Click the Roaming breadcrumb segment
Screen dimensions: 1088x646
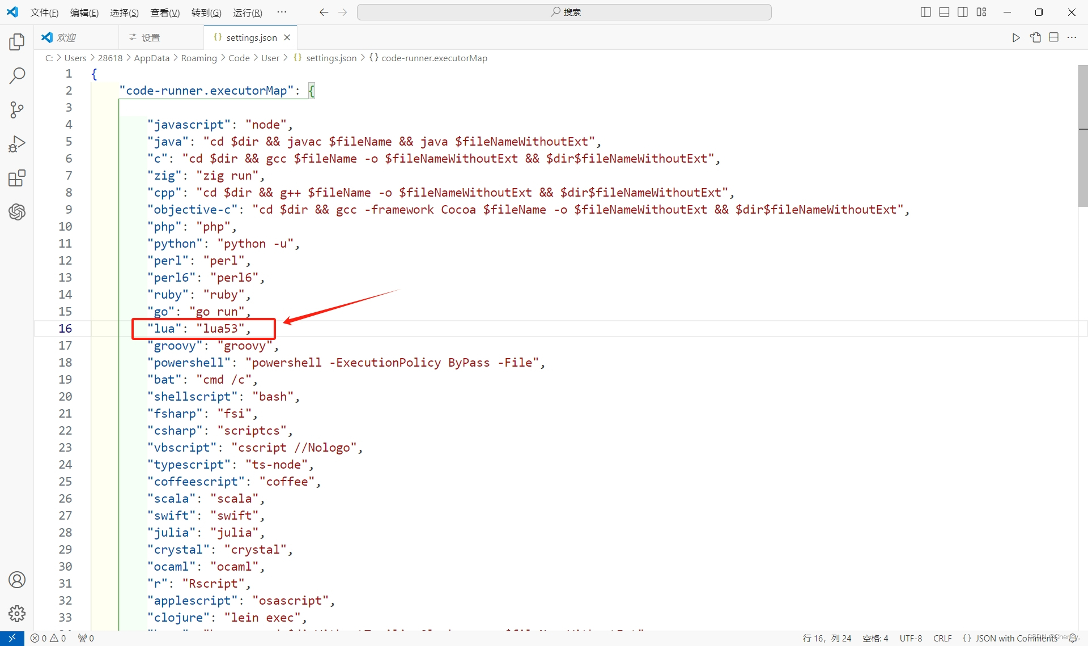click(199, 58)
